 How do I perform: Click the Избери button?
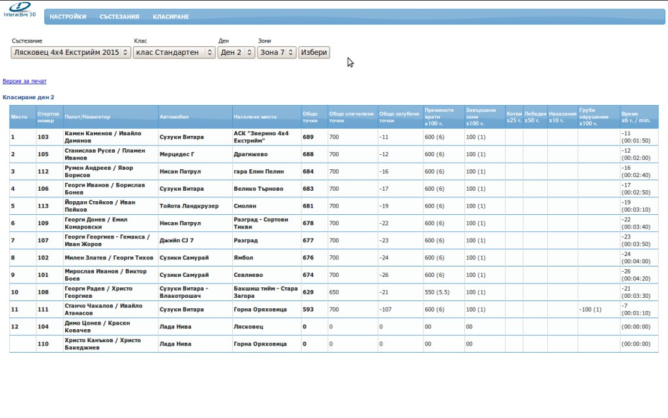point(314,52)
